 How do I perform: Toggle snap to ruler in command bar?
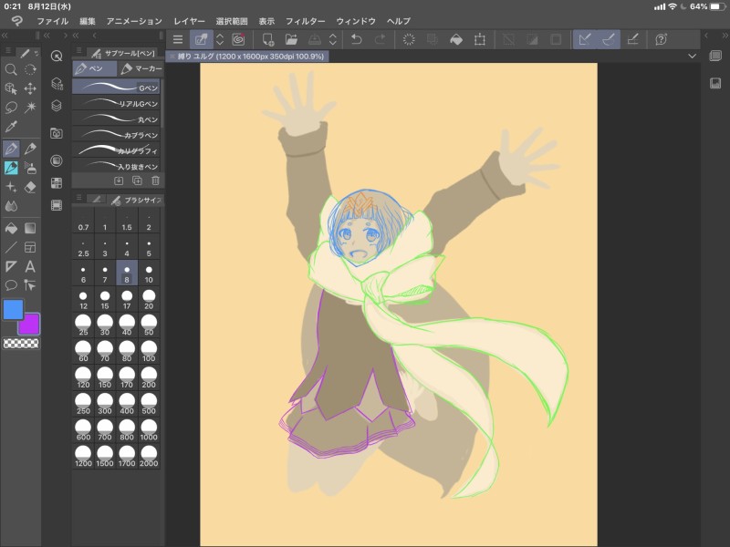click(585, 39)
